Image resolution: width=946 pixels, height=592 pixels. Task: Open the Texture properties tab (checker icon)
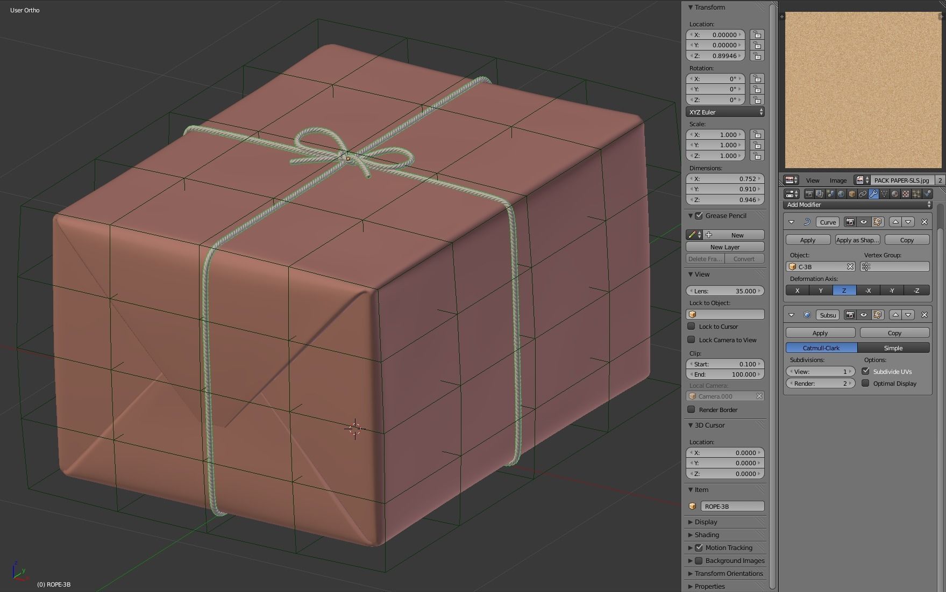click(x=906, y=194)
